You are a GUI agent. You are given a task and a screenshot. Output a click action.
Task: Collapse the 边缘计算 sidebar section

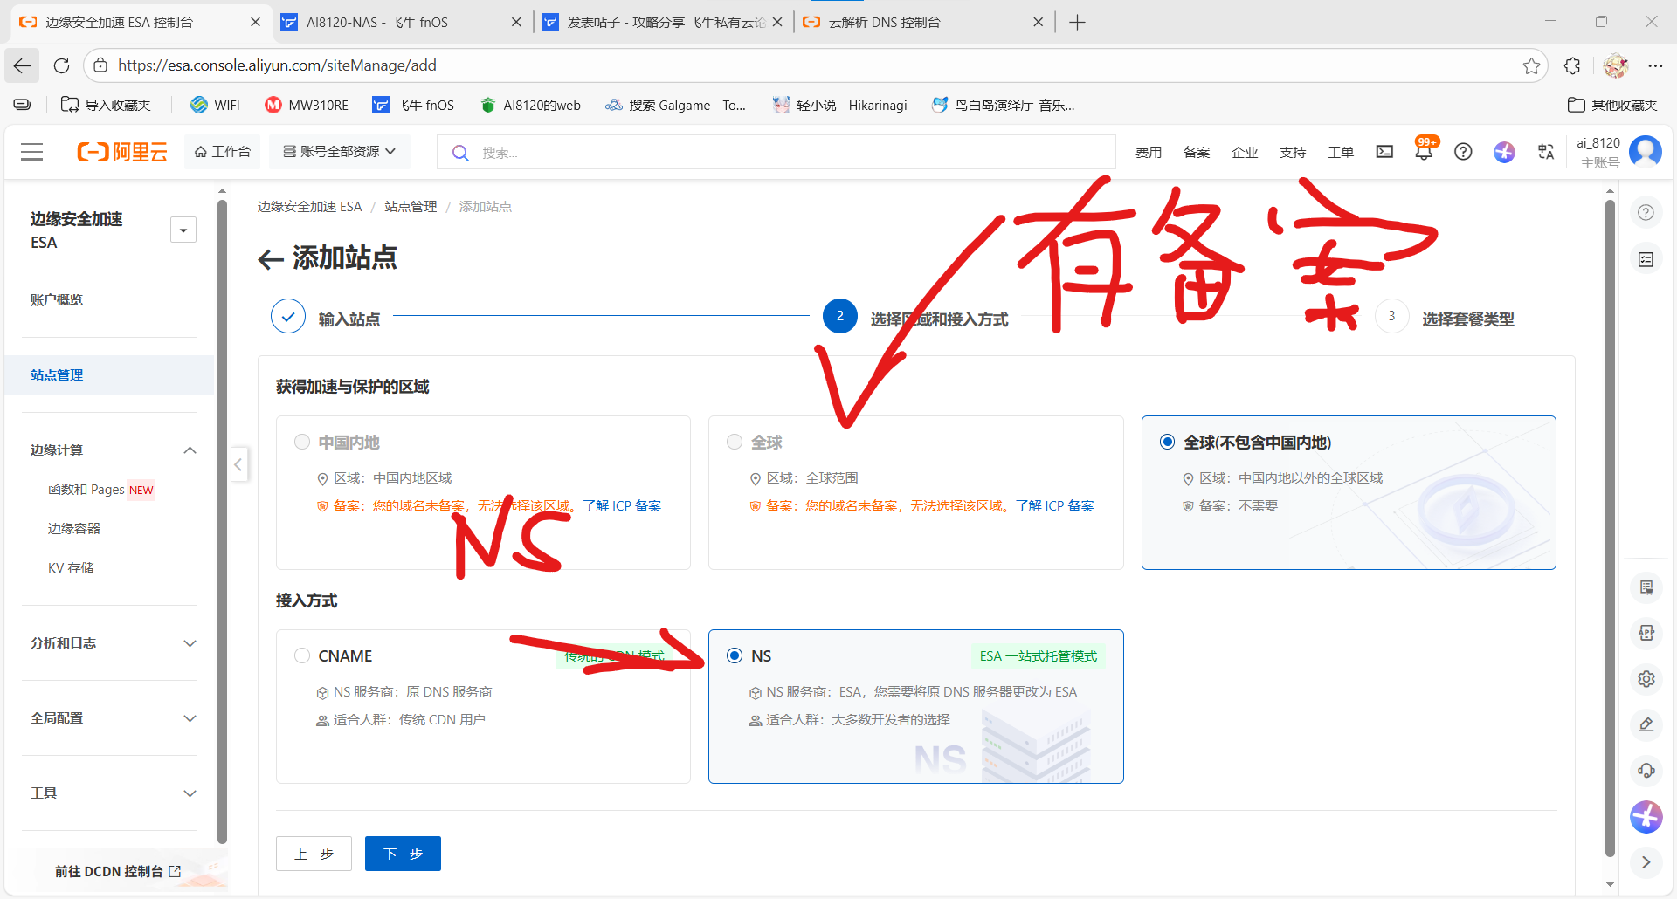tap(190, 450)
